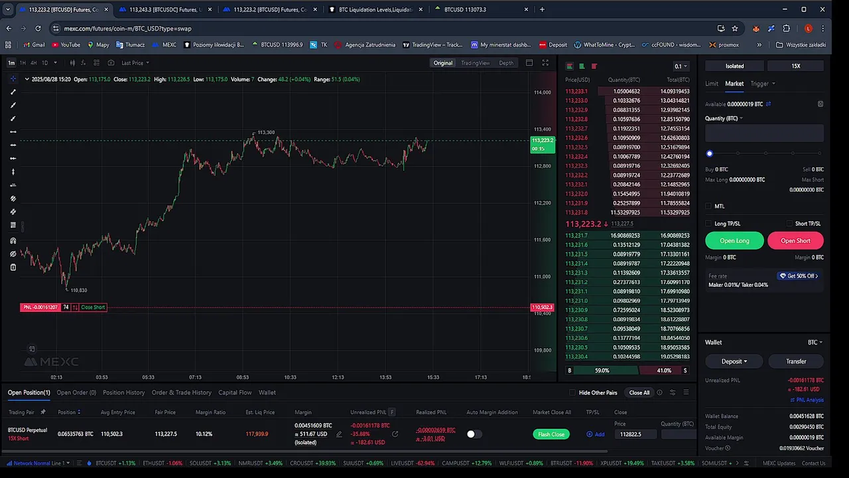The width and height of the screenshot is (849, 478).
Task: Toggle Auto Margin Addition switch
Action: 474,434
